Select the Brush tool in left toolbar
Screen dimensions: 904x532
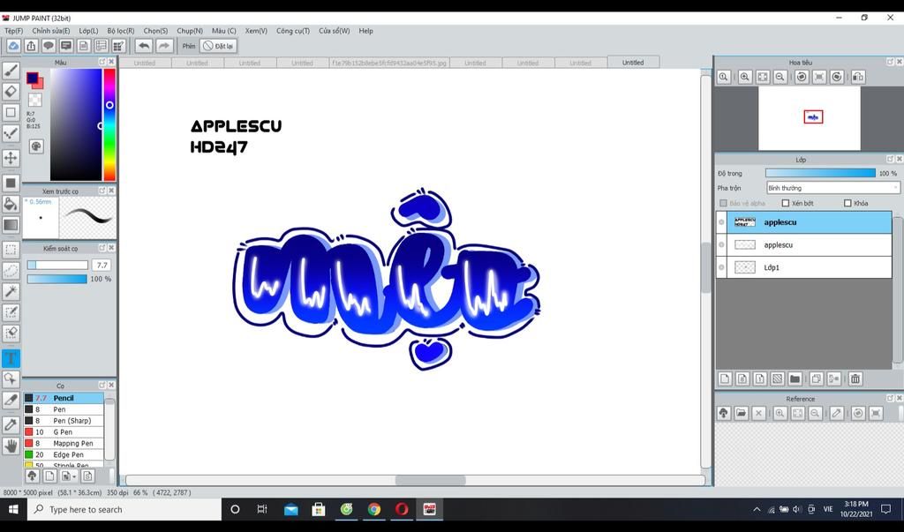[x=11, y=71]
